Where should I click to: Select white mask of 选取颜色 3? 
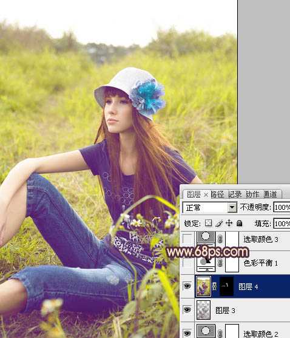(x=232, y=239)
